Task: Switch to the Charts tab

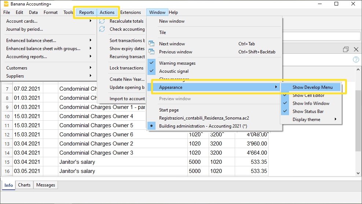Action: click(x=24, y=185)
